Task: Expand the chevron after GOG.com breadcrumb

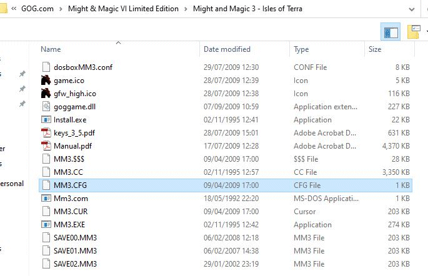Action: point(61,9)
